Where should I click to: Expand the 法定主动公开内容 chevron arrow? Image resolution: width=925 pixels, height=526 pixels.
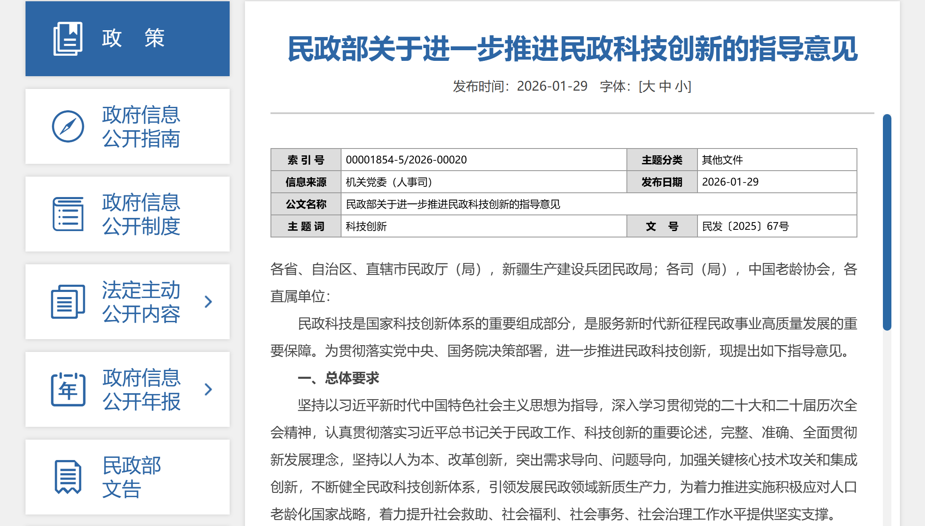click(208, 302)
